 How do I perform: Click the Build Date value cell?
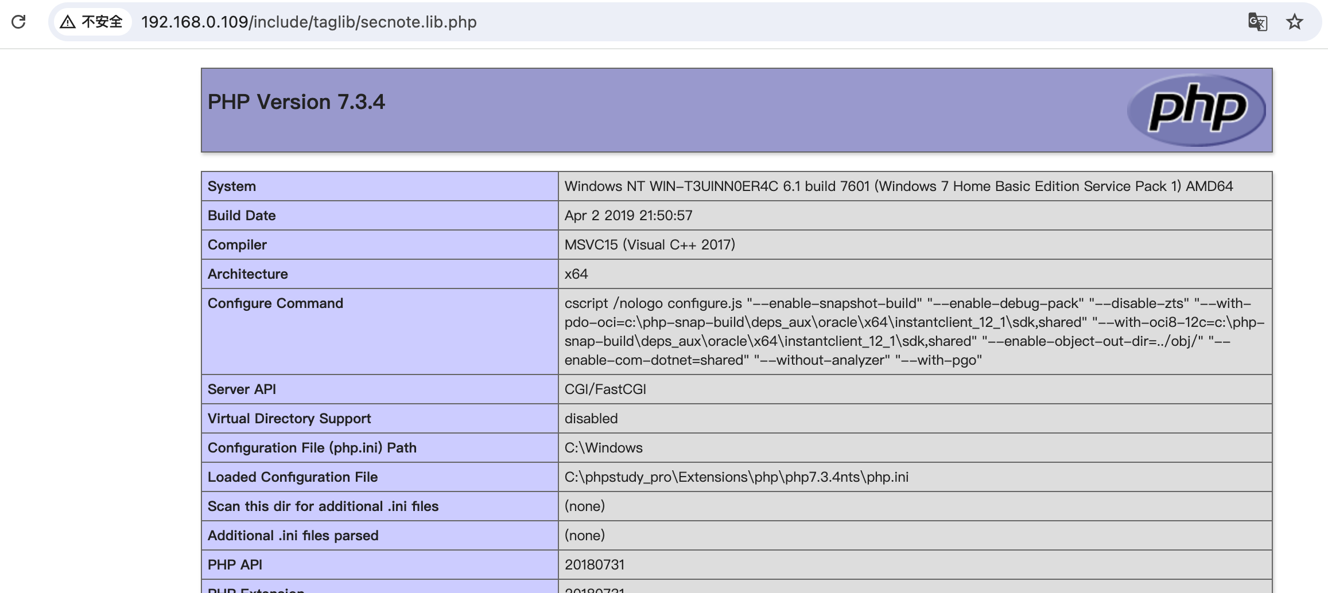pyautogui.click(x=628, y=215)
